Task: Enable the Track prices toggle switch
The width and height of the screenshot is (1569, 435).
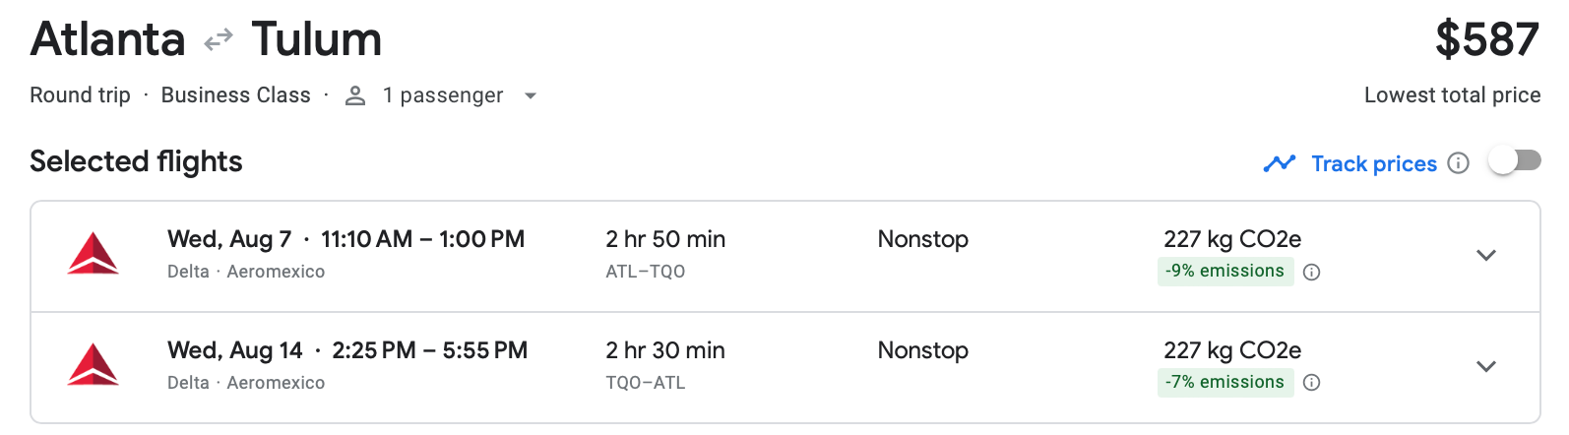Action: click(1514, 160)
